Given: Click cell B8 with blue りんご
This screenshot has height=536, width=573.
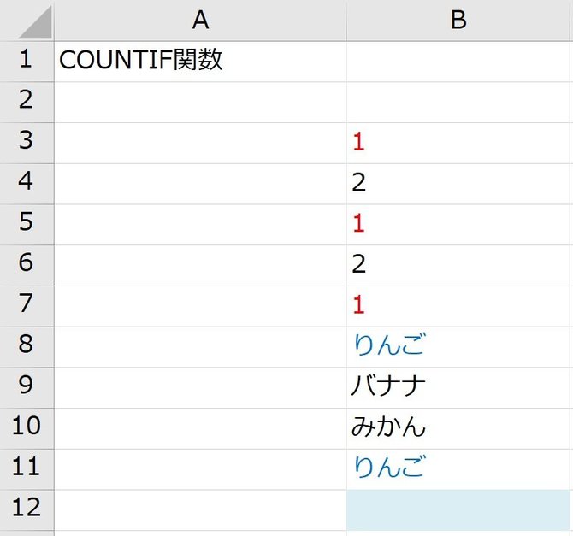Looking at the screenshot, I should [x=458, y=347].
